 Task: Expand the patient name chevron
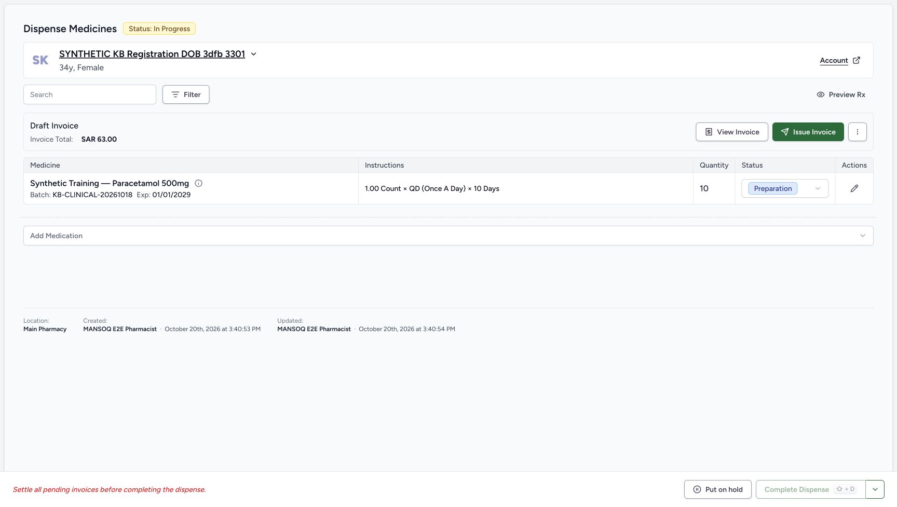coord(254,54)
